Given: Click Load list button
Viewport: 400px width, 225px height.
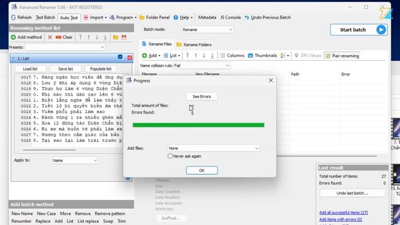Looking at the screenshot, I should 31,69.
